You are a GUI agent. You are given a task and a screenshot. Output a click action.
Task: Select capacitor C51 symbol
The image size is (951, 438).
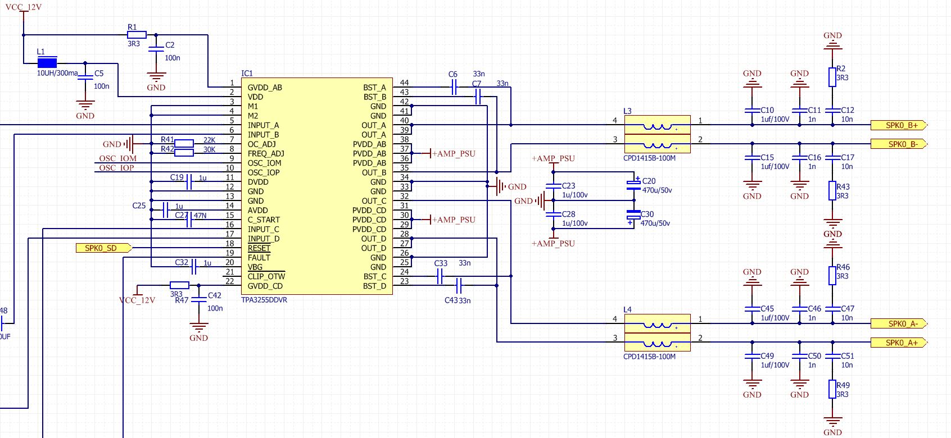point(832,356)
